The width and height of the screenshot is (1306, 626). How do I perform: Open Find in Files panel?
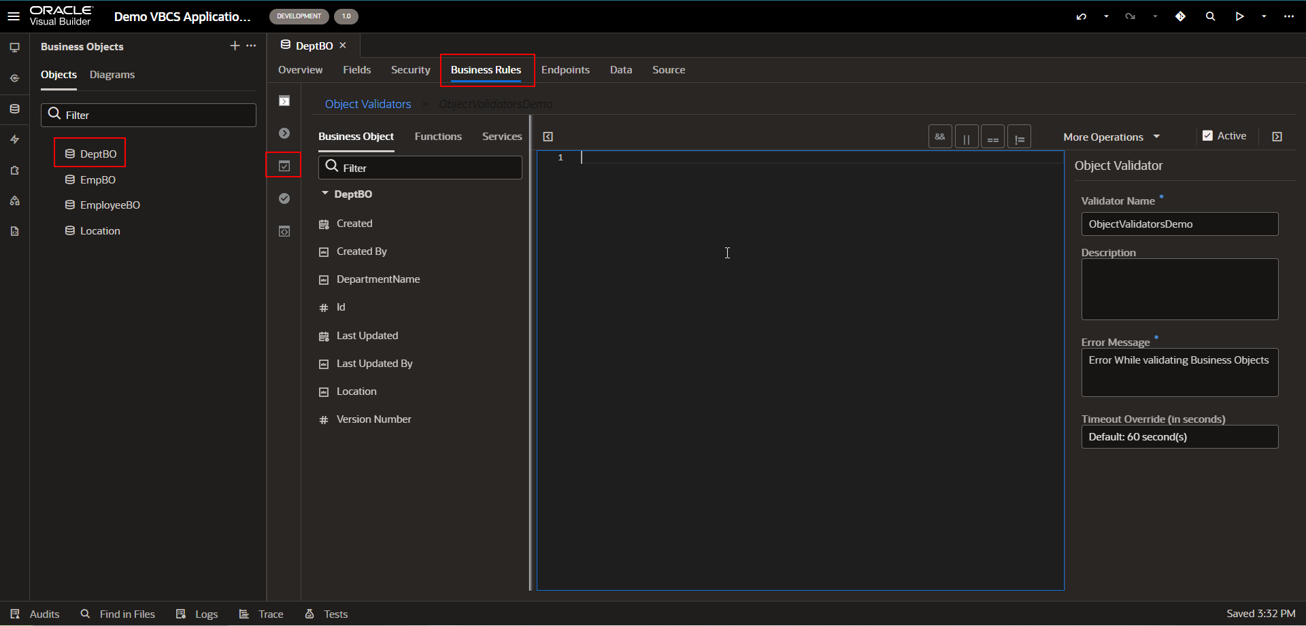point(118,614)
